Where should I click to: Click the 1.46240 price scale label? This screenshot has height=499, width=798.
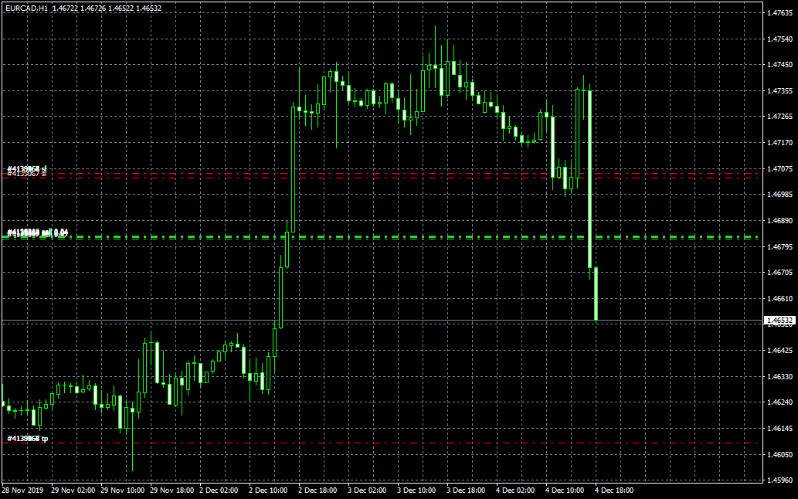pos(779,402)
